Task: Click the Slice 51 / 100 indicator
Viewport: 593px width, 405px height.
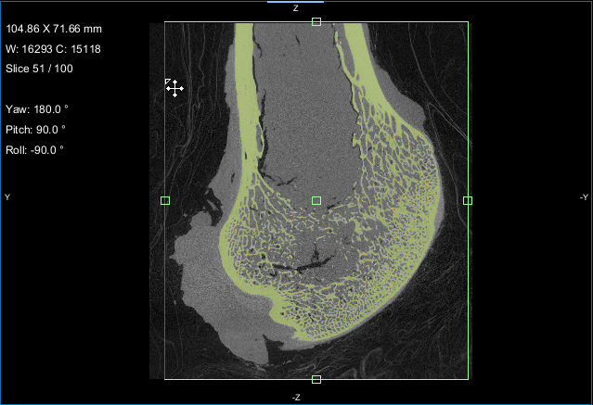Action: 39,69
